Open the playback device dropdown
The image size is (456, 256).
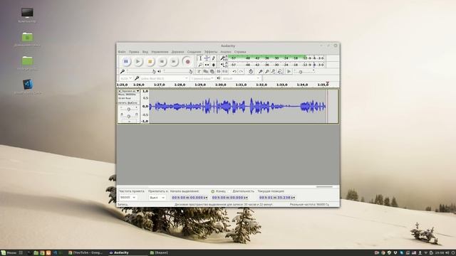(241, 78)
